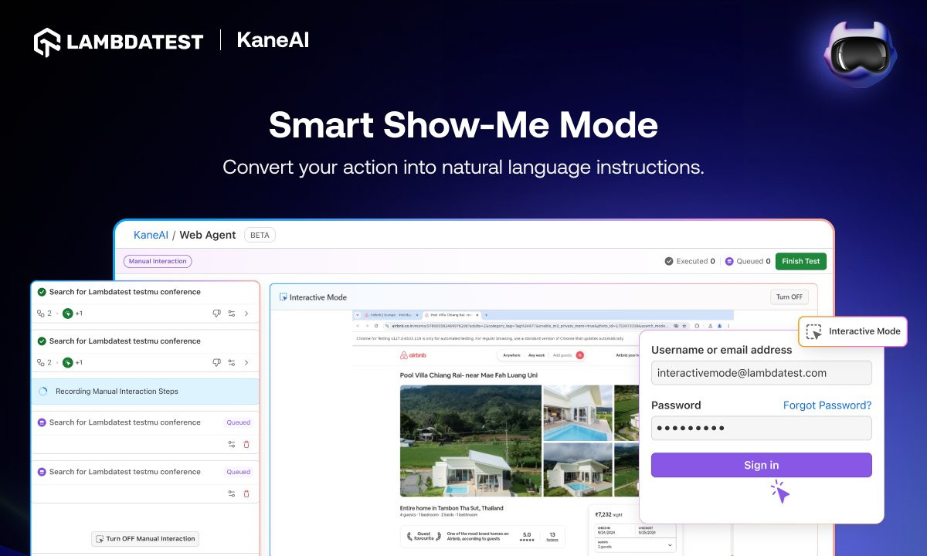
Task: Delete the last queued step via trash icon
Action: (x=246, y=493)
